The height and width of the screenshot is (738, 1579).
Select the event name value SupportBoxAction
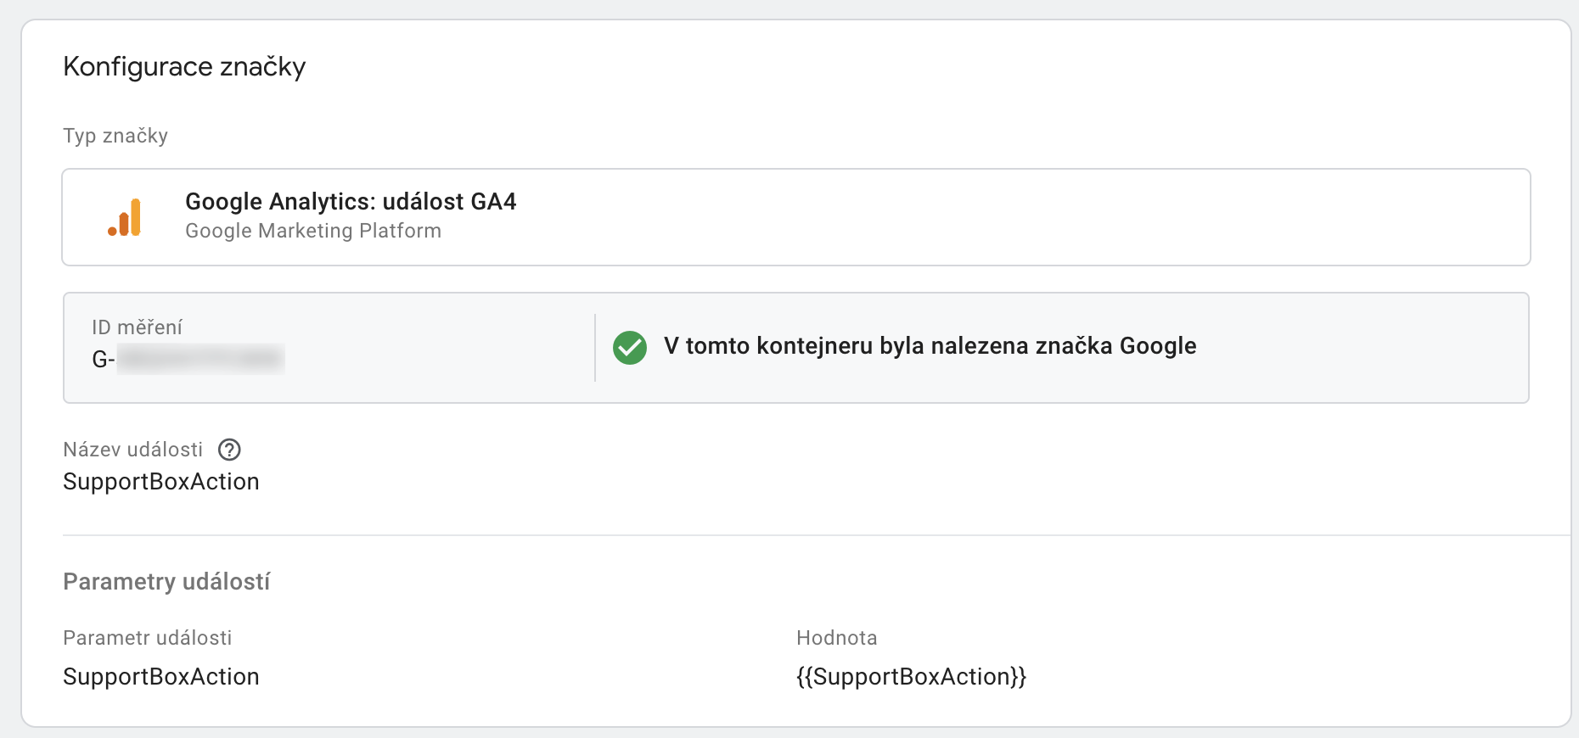[x=161, y=482]
